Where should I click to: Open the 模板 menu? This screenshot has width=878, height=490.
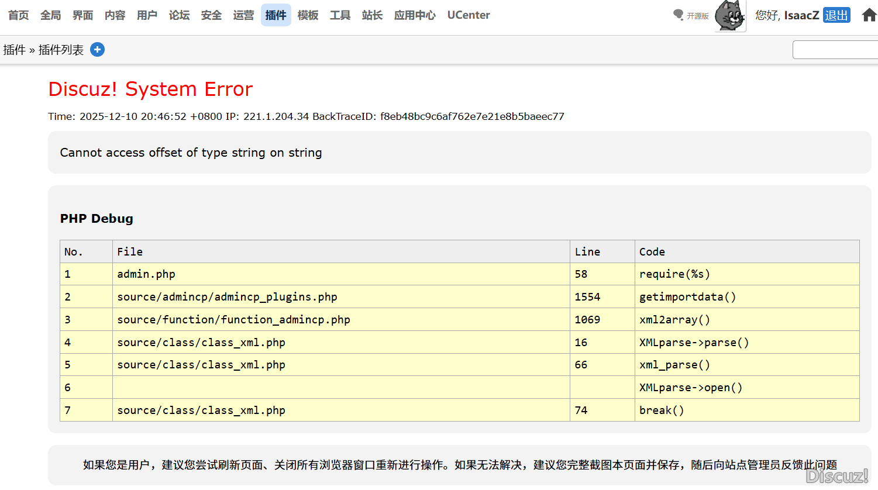pyautogui.click(x=308, y=15)
